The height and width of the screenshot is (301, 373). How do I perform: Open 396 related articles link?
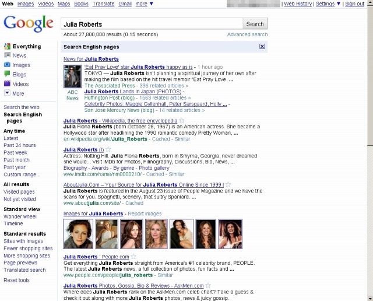click(164, 86)
